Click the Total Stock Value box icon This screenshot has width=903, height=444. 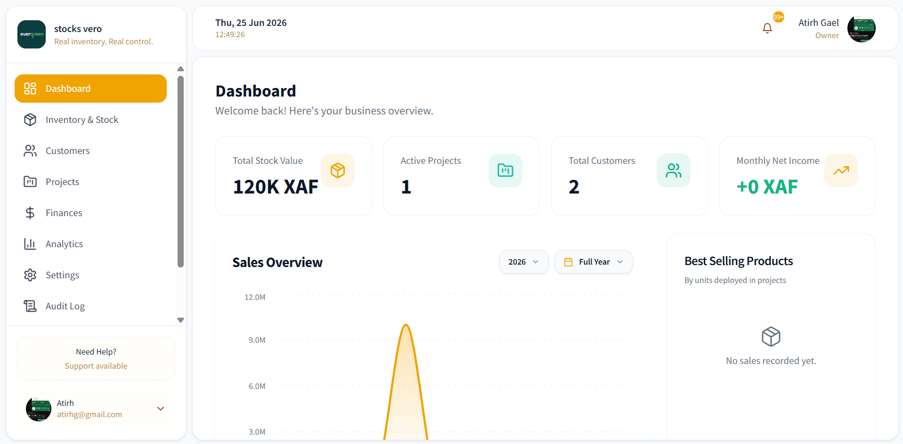(x=338, y=170)
